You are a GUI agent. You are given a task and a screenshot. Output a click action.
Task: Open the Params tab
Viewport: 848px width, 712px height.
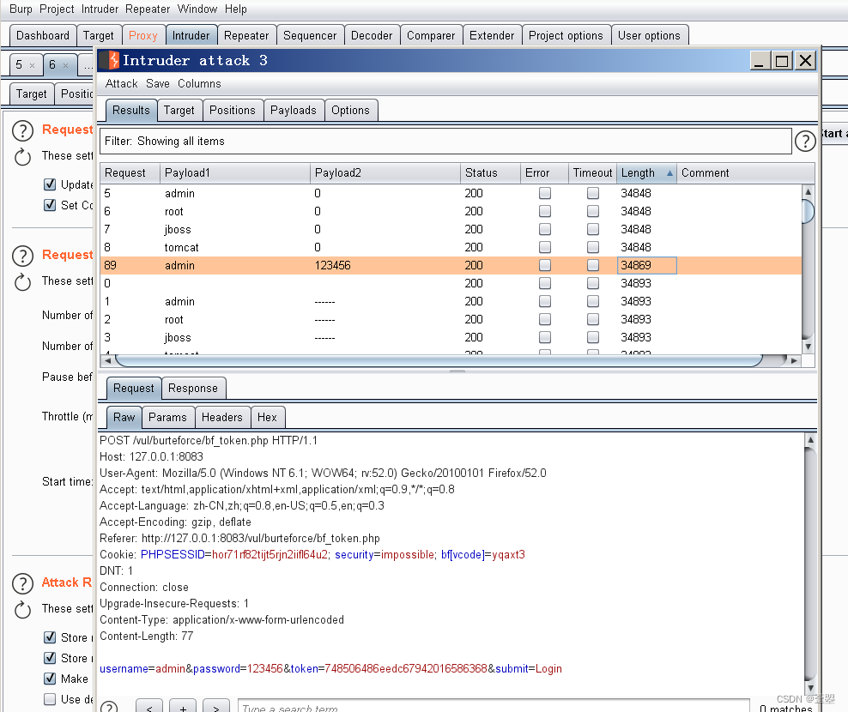pos(167,418)
